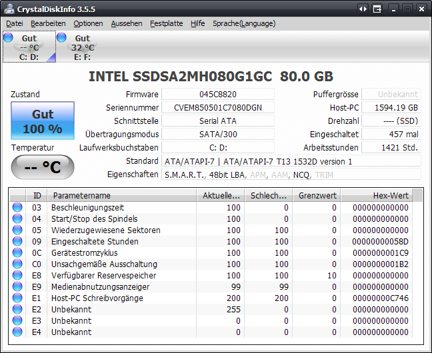Image resolution: width=432 pixels, height=353 pixels.
Task: Click the Gut 100 % health status button
Action: (x=43, y=121)
